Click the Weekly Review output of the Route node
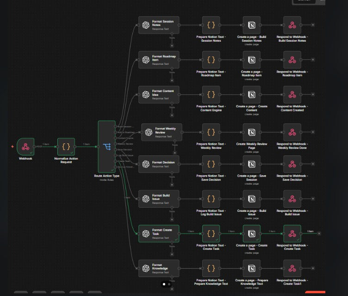Screen dimensions: 348x296 pyautogui.click(x=115, y=144)
